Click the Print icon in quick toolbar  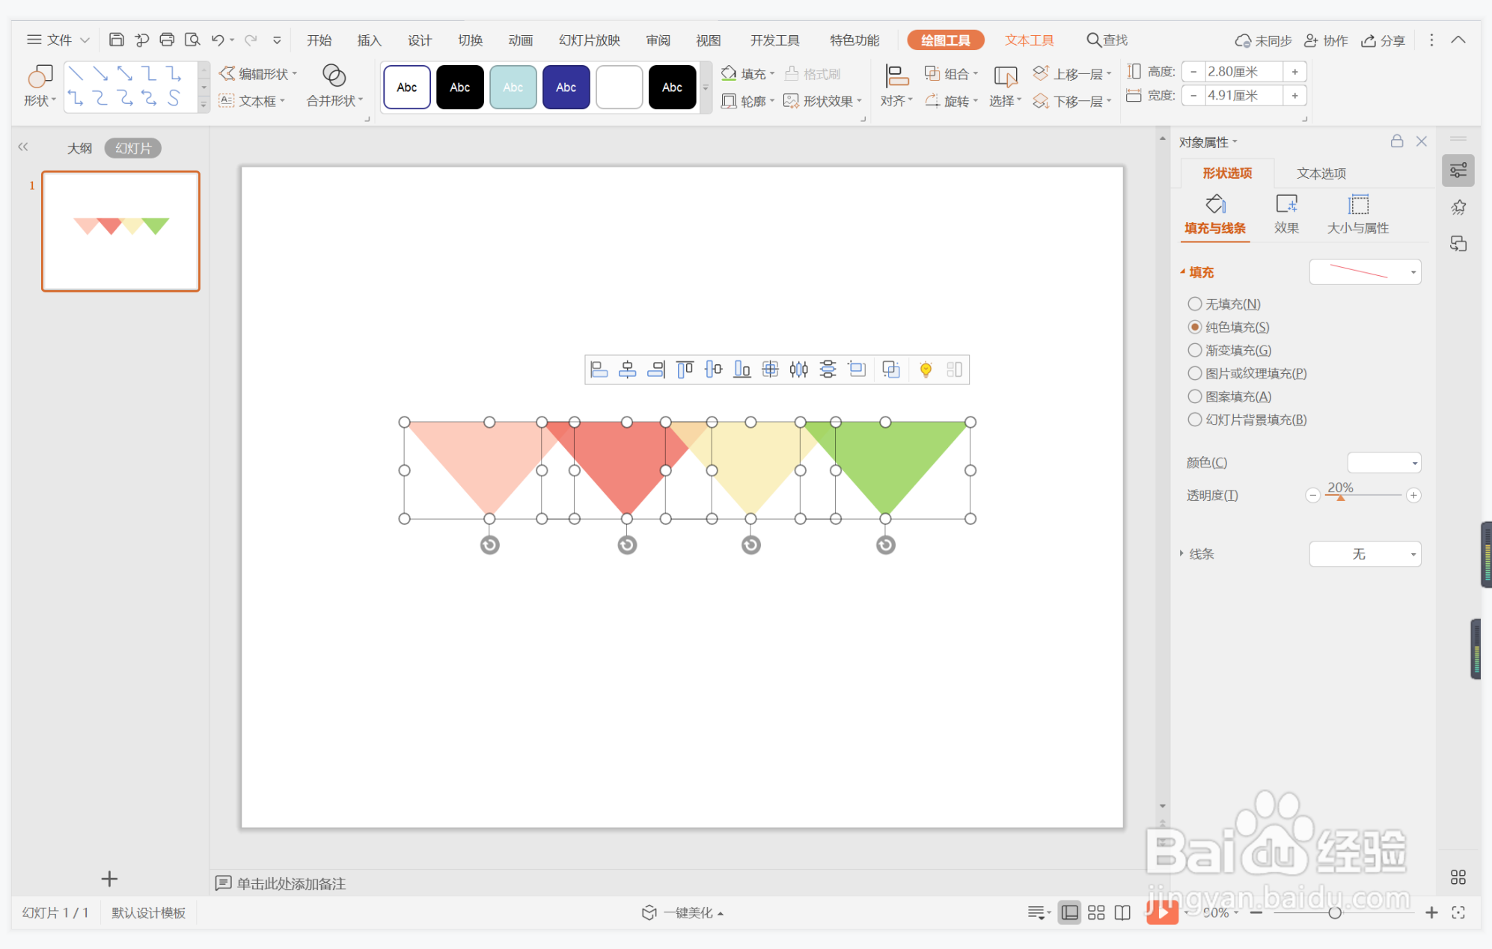[x=167, y=40]
